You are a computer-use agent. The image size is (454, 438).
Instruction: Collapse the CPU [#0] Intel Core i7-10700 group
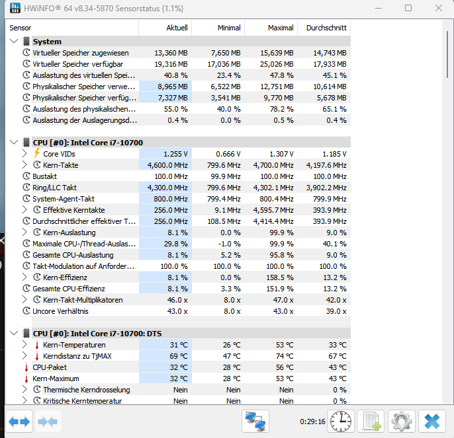click(14, 142)
